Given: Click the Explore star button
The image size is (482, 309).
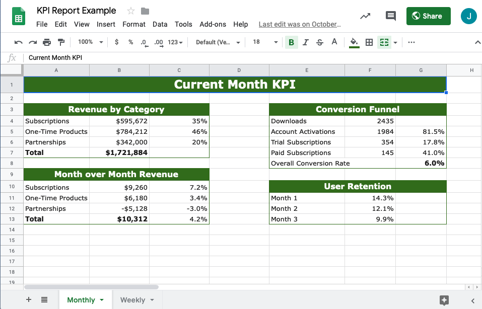Looking at the screenshot, I should click(x=444, y=300).
